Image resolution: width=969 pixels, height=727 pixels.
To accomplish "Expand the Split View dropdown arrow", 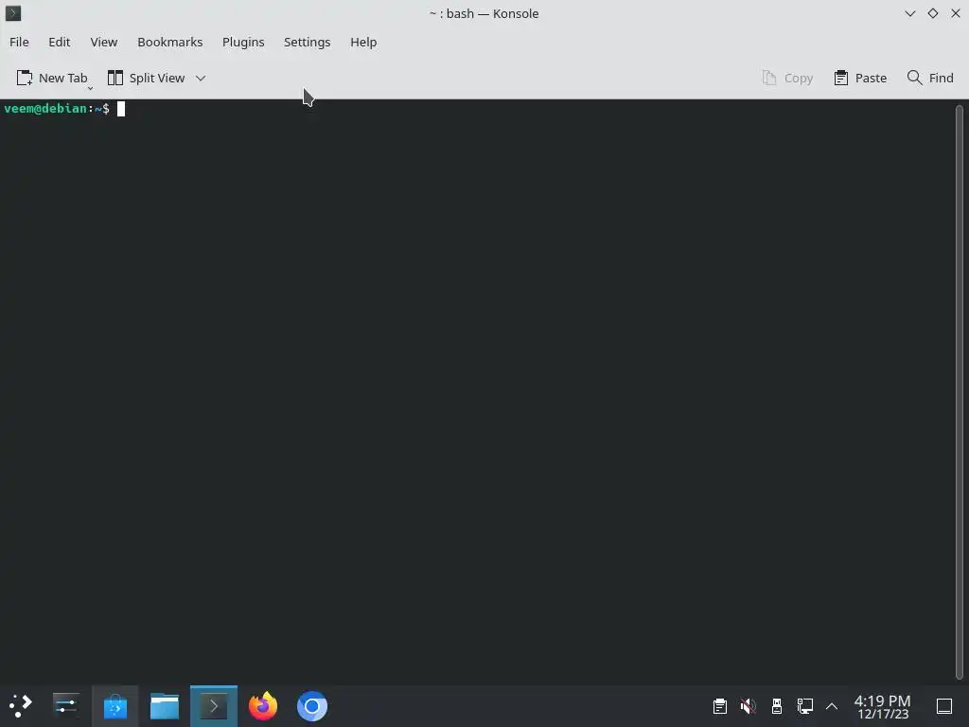I will [201, 78].
